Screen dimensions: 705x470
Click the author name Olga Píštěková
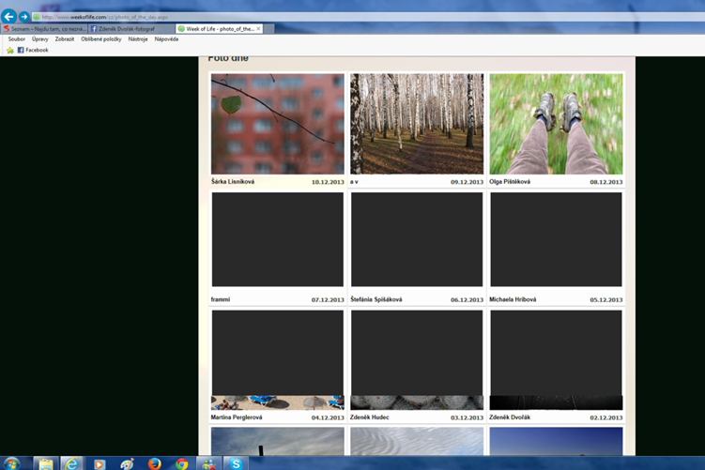[x=510, y=182]
